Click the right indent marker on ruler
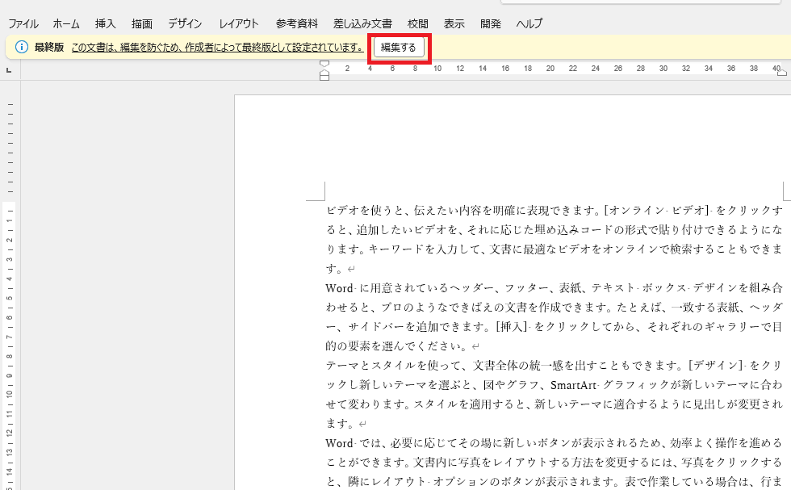Viewport: 791px width, 490px height. point(781,73)
